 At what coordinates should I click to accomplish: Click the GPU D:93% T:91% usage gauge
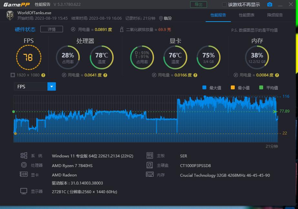click(142, 57)
